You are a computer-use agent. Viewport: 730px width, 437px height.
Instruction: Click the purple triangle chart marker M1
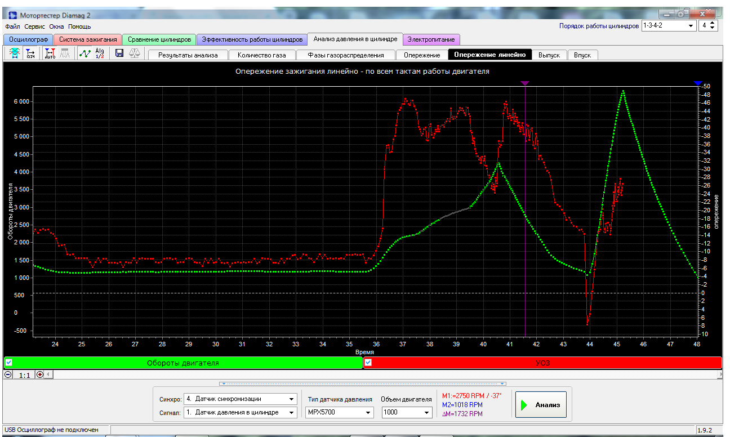(x=525, y=83)
